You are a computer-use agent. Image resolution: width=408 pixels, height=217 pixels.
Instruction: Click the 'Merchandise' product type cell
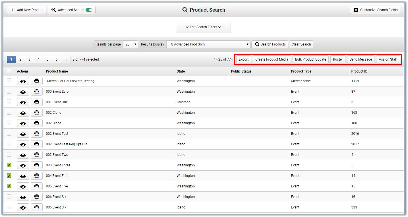click(301, 81)
